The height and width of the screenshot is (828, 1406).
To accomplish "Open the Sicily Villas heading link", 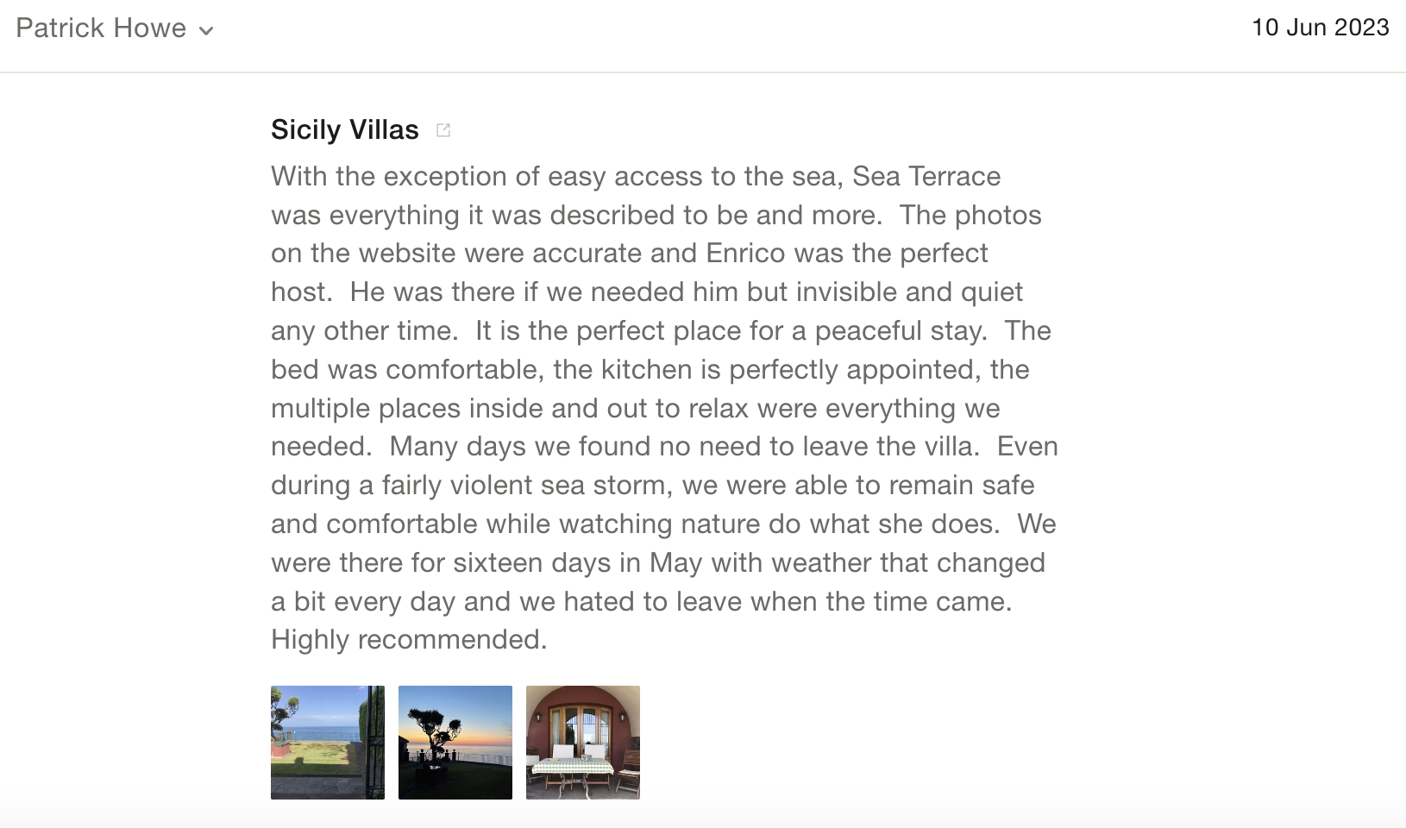I will pos(345,129).
